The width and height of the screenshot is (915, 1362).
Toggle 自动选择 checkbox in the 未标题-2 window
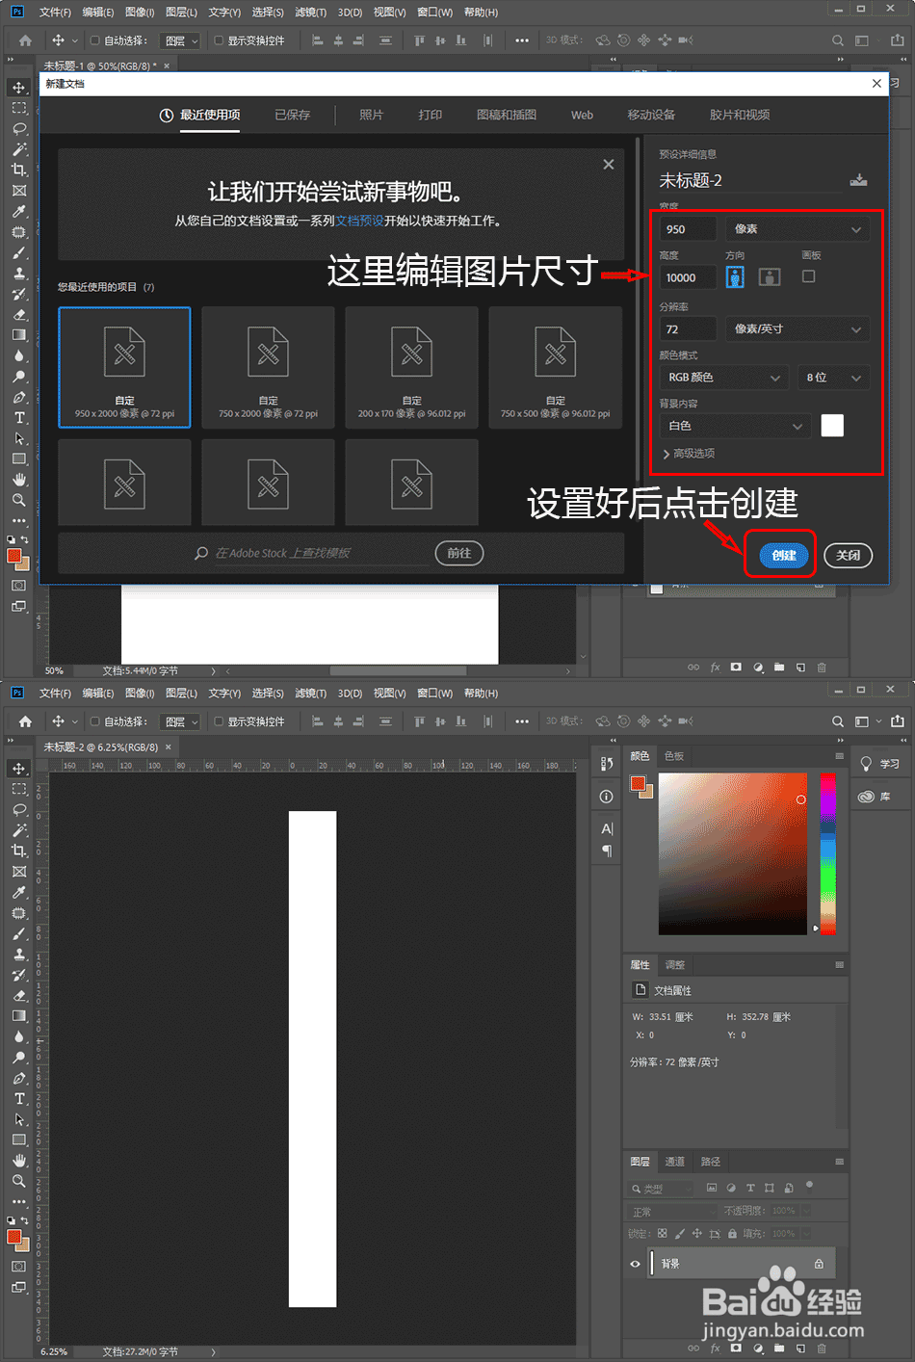coord(94,721)
